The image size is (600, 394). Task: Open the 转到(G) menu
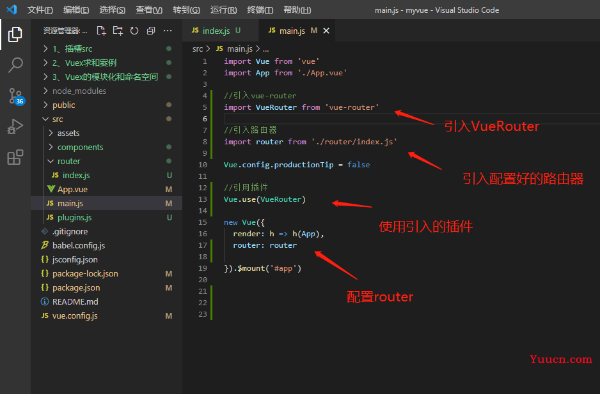pos(186,10)
